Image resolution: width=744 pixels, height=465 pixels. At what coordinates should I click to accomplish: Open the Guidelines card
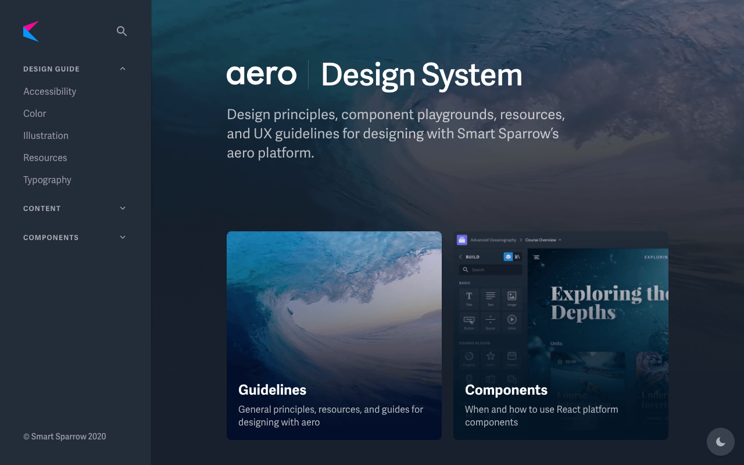334,335
